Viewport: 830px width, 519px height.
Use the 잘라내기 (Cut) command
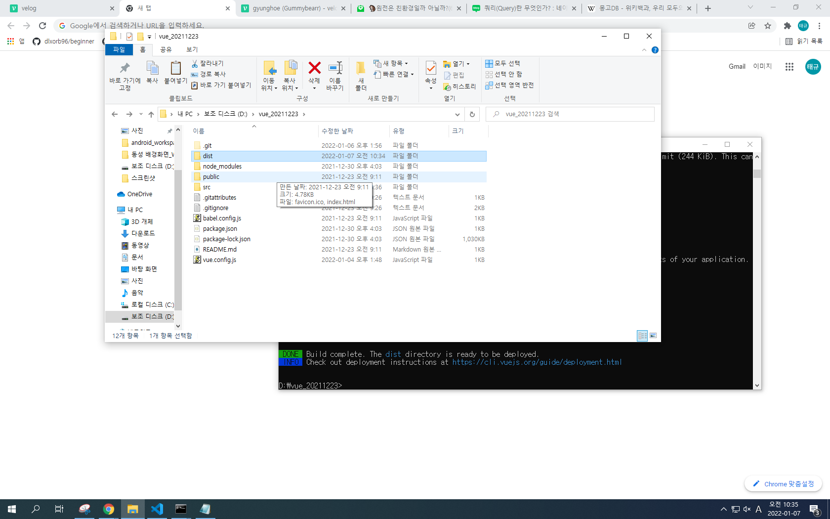[209, 63]
